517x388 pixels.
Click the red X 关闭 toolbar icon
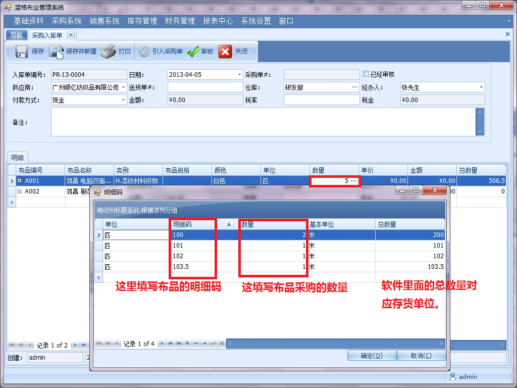click(x=225, y=52)
